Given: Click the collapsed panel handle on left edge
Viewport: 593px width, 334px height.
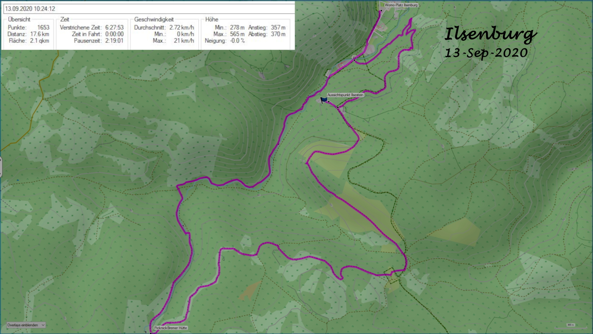Looking at the screenshot, I should point(1,167).
